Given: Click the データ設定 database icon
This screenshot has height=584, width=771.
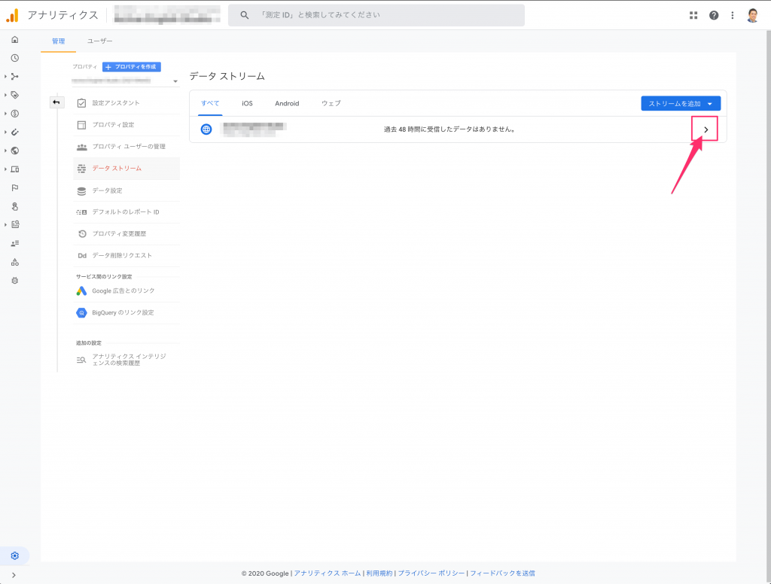Looking at the screenshot, I should 81,190.
